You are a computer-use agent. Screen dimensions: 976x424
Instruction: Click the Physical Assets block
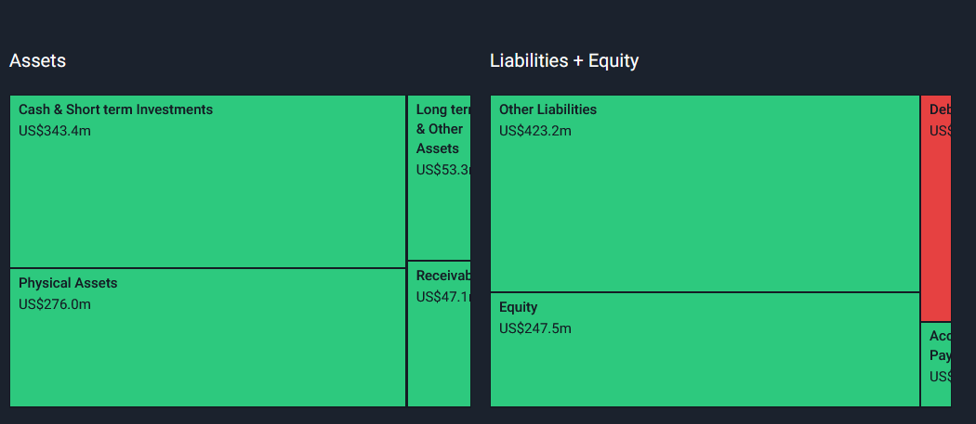[x=208, y=338]
